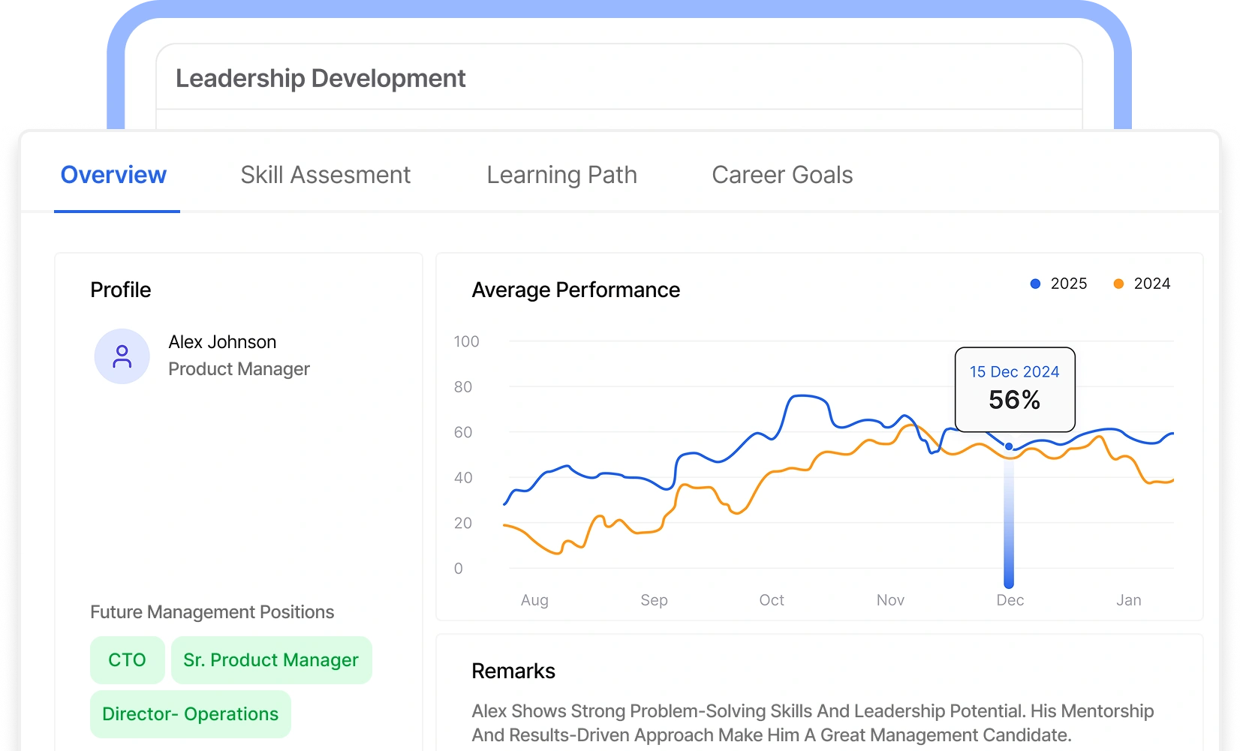Click the 60 y-axis value
Screen dimensions: 1240x751
pyautogui.click(x=463, y=432)
